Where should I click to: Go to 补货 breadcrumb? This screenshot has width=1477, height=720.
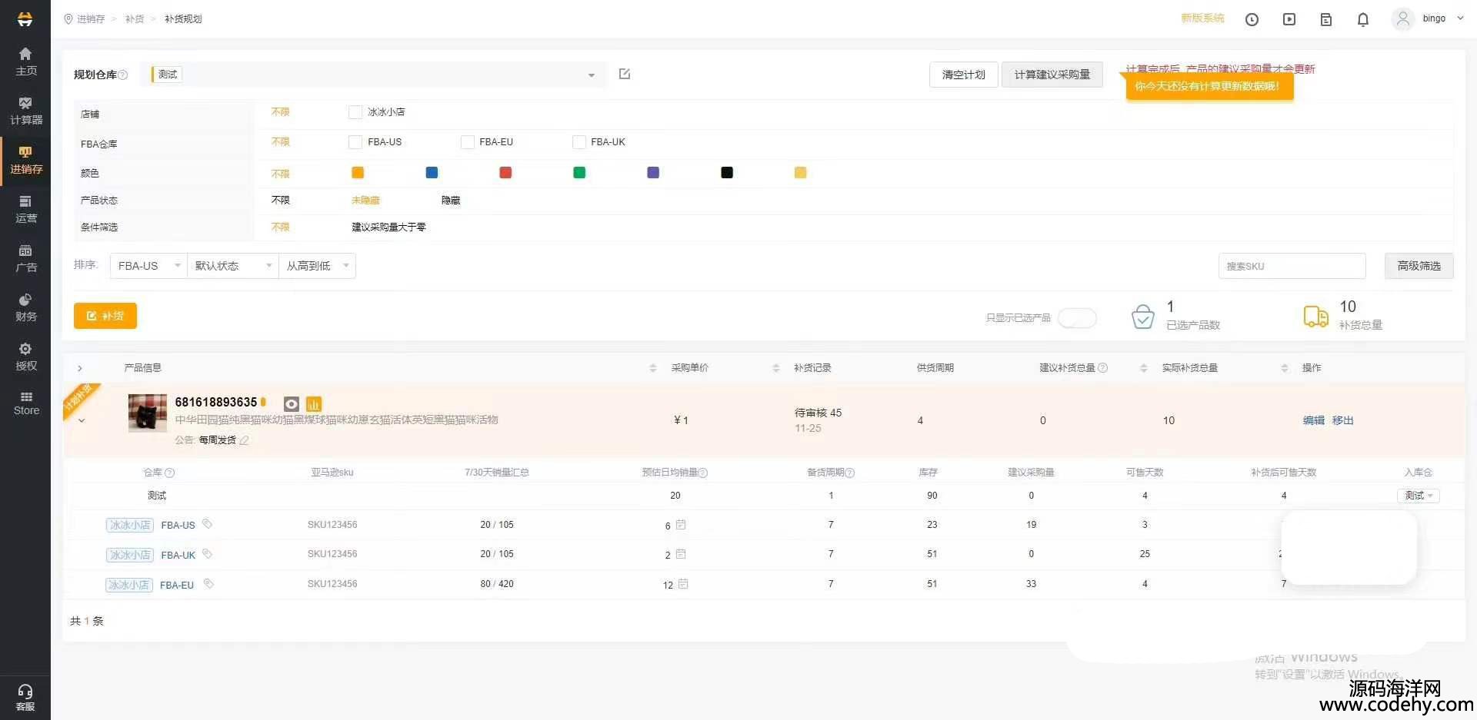click(135, 19)
